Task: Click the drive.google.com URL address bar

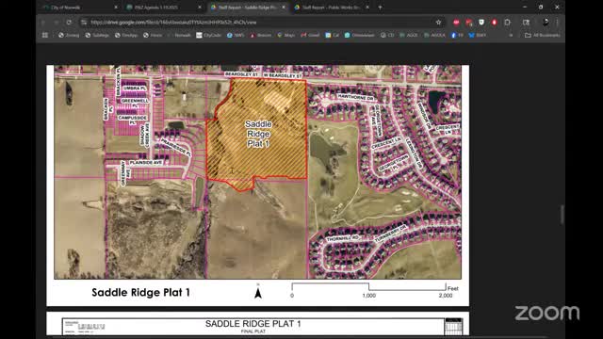Action: (x=262, y=23)
